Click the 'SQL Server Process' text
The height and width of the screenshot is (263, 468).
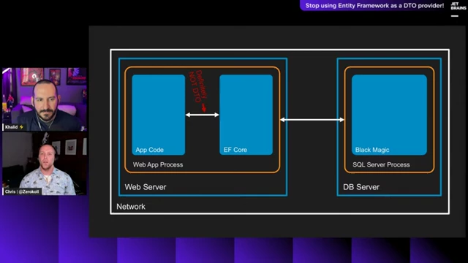381,164
